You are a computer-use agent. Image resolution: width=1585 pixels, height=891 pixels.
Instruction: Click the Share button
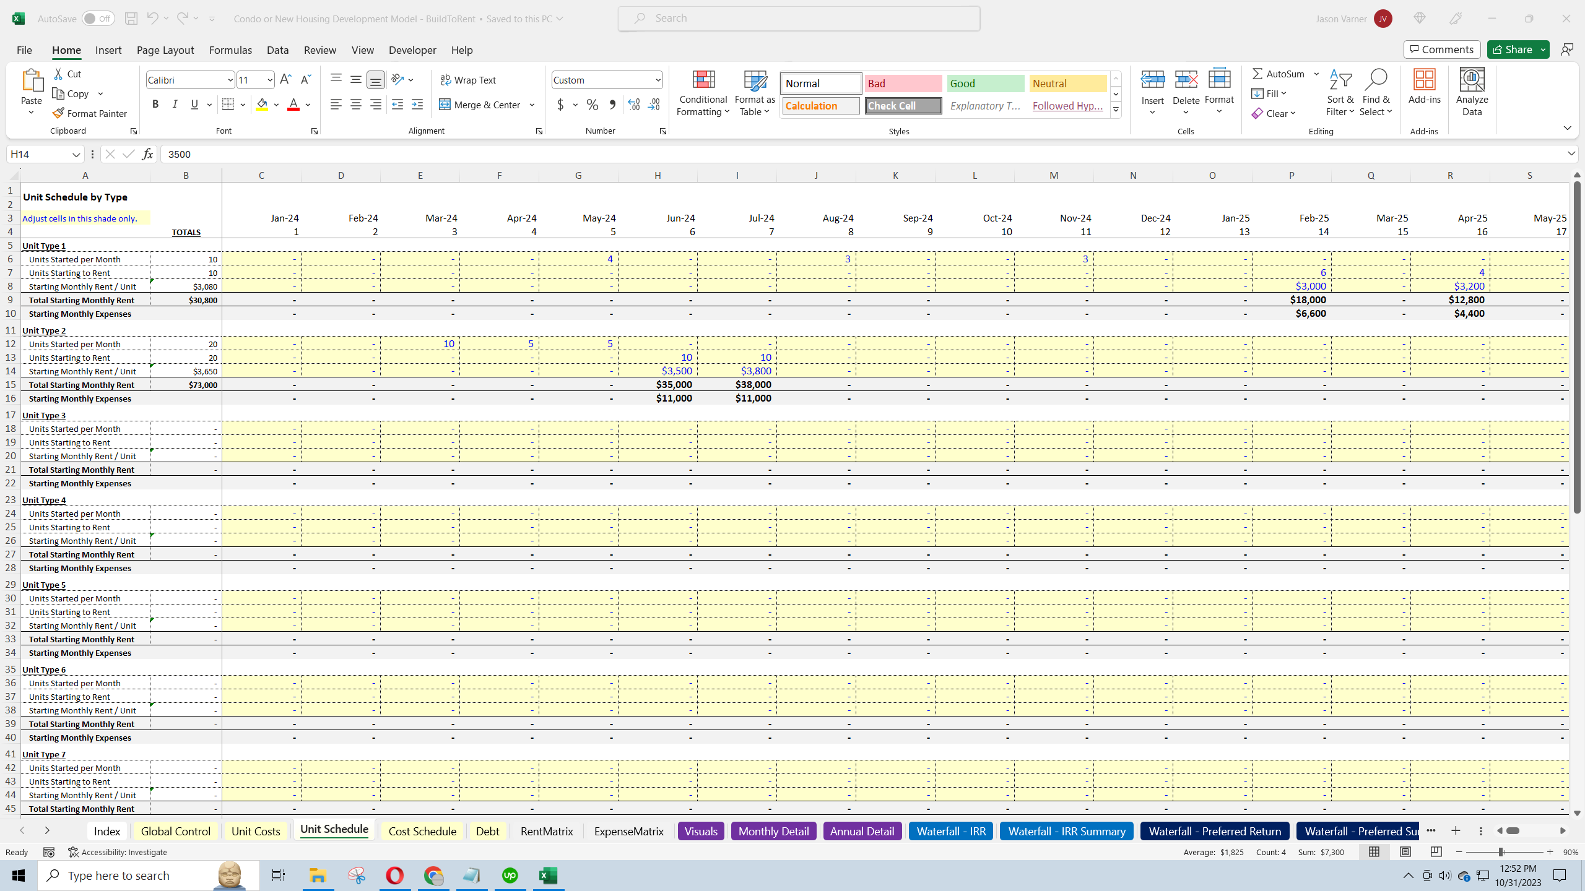(1512, 49)
